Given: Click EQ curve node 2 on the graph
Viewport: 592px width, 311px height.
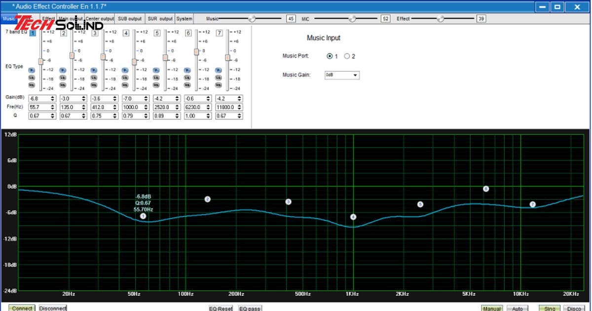Looking at the screenshot, I should pyautogui.click(x=208, y=199).
